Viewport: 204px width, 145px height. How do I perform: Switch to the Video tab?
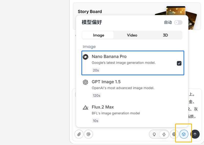(132, 35)
